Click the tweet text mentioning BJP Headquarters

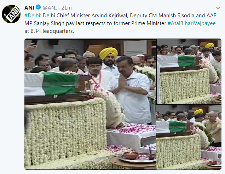point(49,31)
